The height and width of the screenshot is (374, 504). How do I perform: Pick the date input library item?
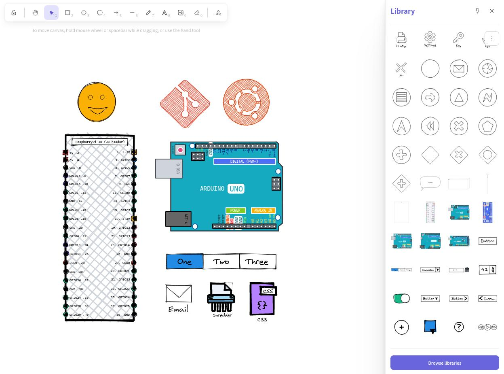tap(459, 270)
